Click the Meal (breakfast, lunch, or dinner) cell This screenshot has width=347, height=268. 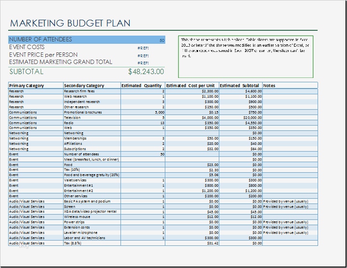92,160
